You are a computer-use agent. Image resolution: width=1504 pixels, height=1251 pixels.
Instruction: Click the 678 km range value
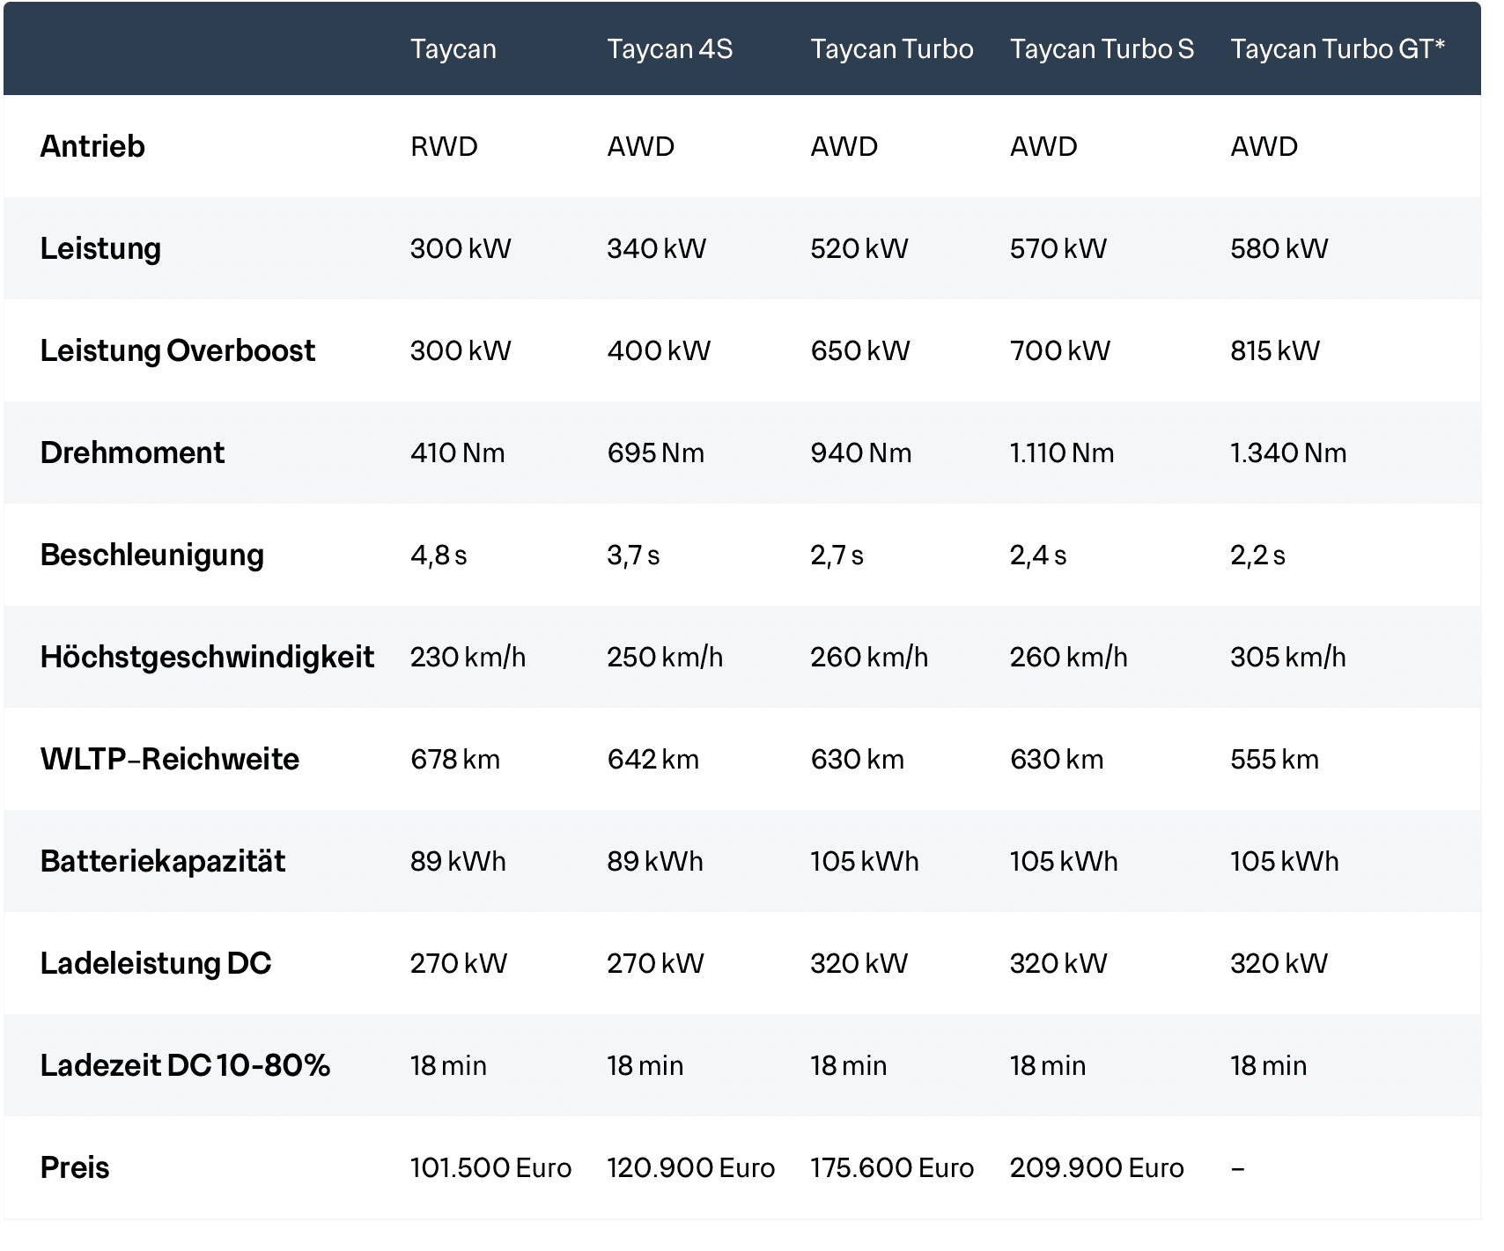click(455, 759)
